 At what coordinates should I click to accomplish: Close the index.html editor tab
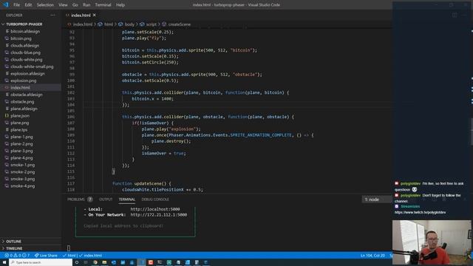(x=95, y=15)
